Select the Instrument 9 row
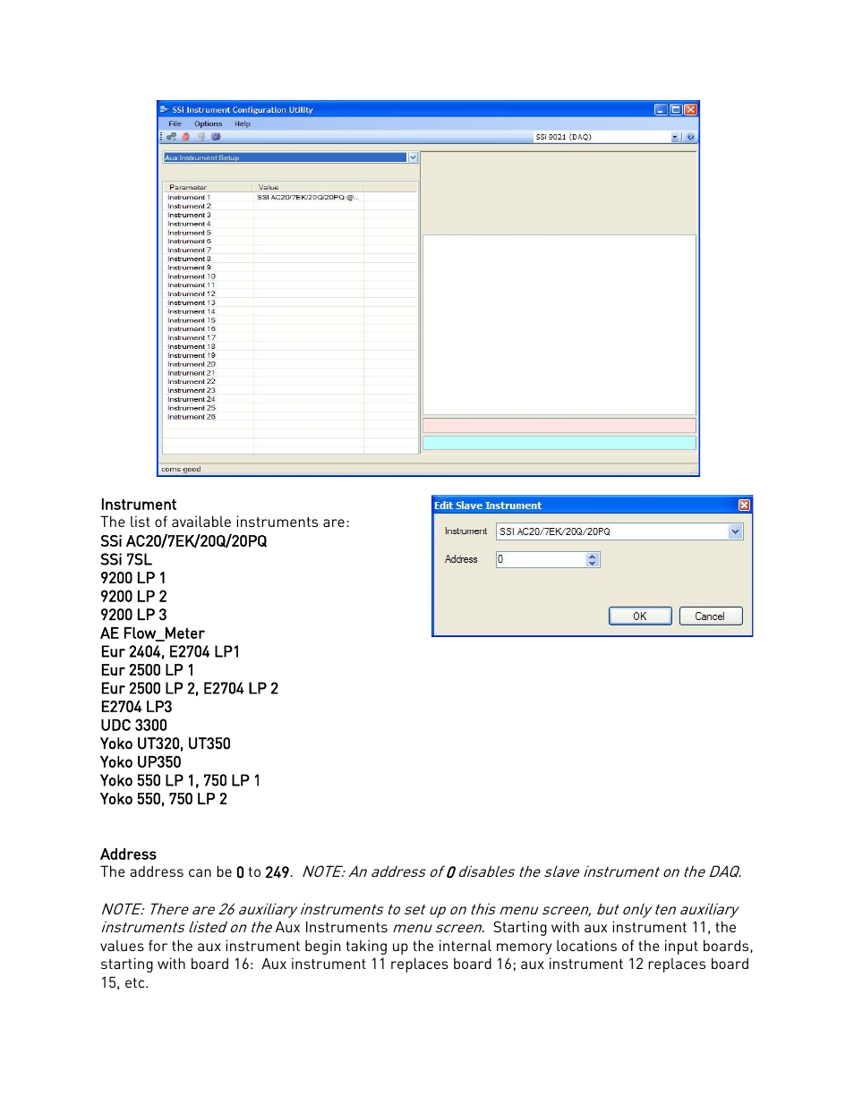 tap(290, 268)
